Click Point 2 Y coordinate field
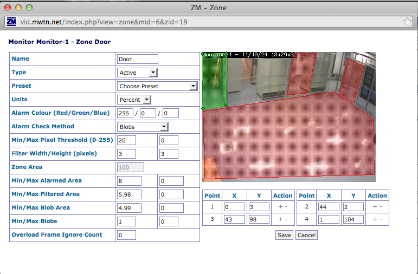The height and width of the screenshot is (274, 418). click(353, 207)
